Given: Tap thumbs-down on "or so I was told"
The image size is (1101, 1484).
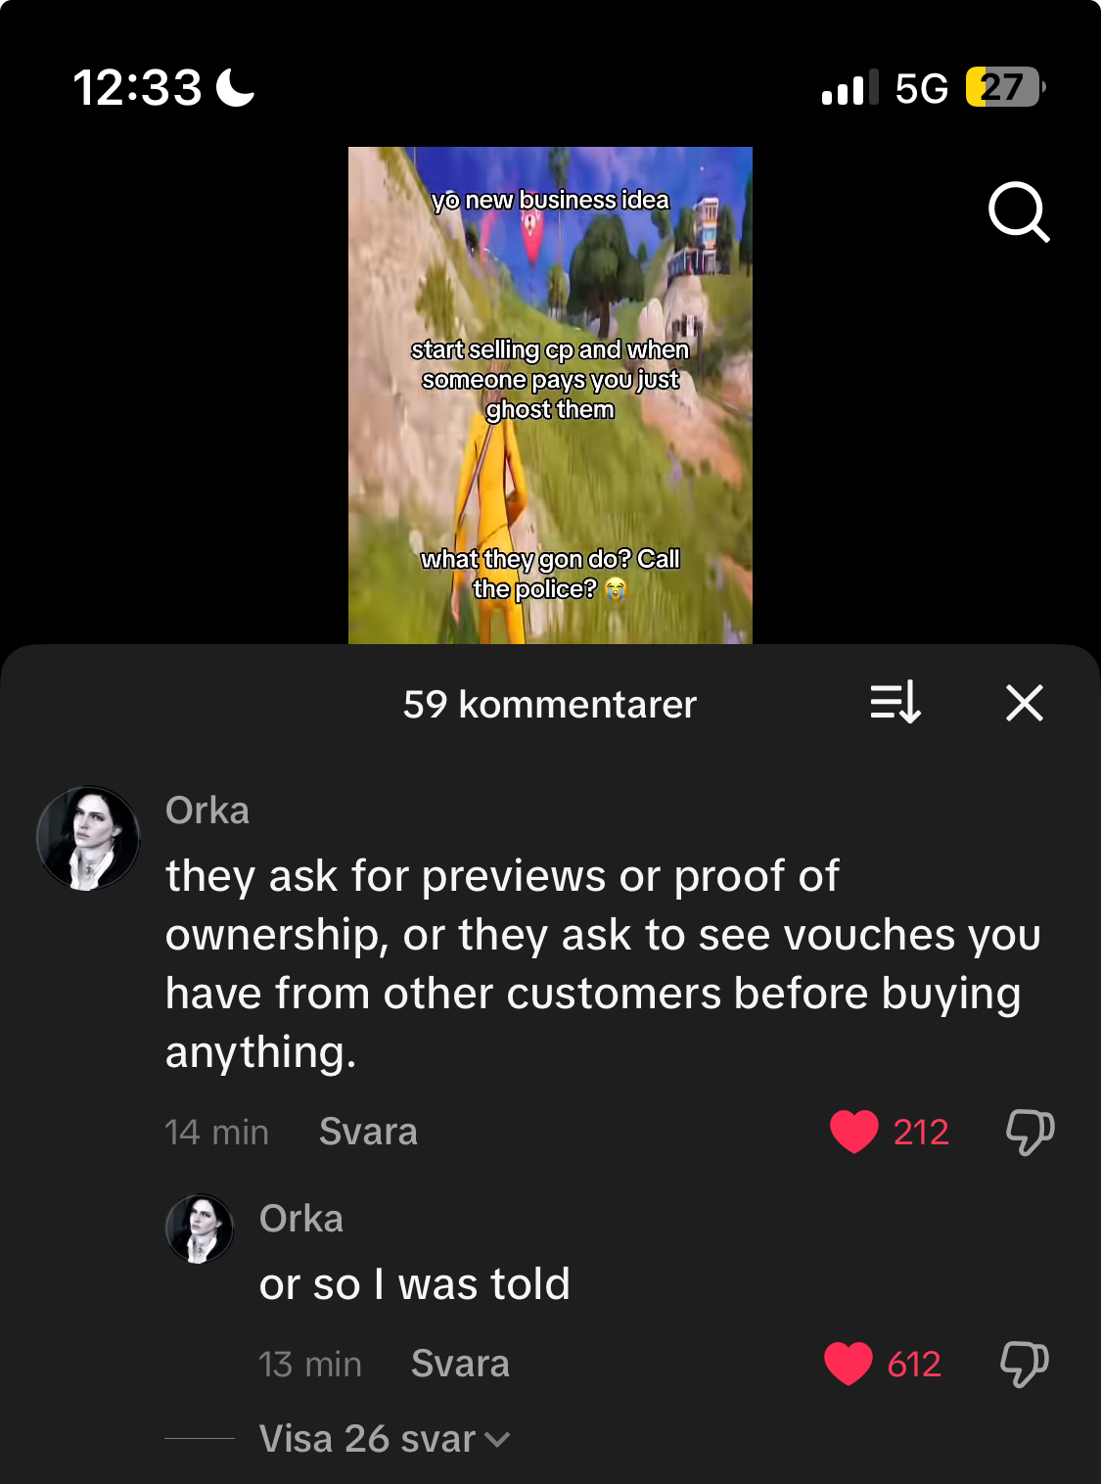Looking at the screenshot, I should coord(1025,1364).
